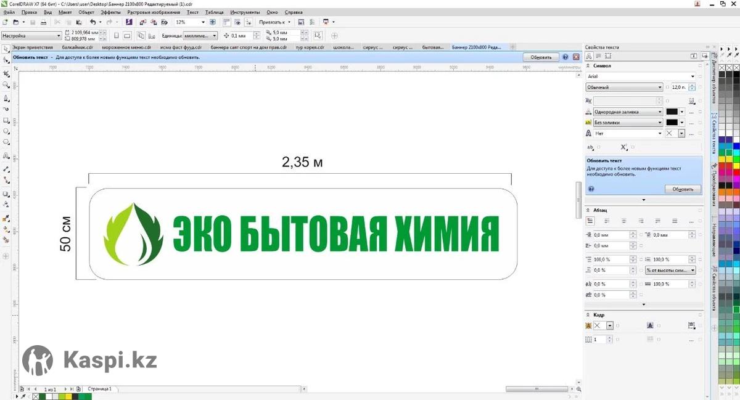Open the Эффекты menu

click(x=110, y=12)
